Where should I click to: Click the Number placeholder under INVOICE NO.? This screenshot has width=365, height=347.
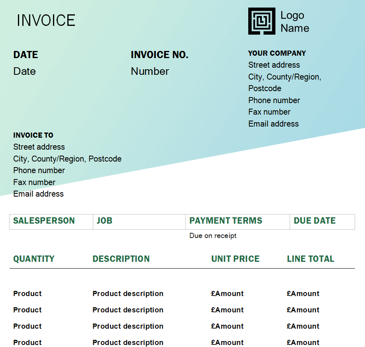click(150, 71)
